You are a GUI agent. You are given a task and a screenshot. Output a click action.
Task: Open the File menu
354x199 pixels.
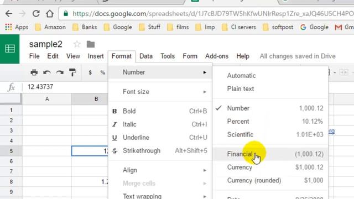tap(34, 56)
